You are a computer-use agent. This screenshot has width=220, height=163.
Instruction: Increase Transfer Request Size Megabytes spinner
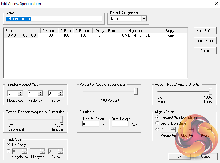[20, 92]
